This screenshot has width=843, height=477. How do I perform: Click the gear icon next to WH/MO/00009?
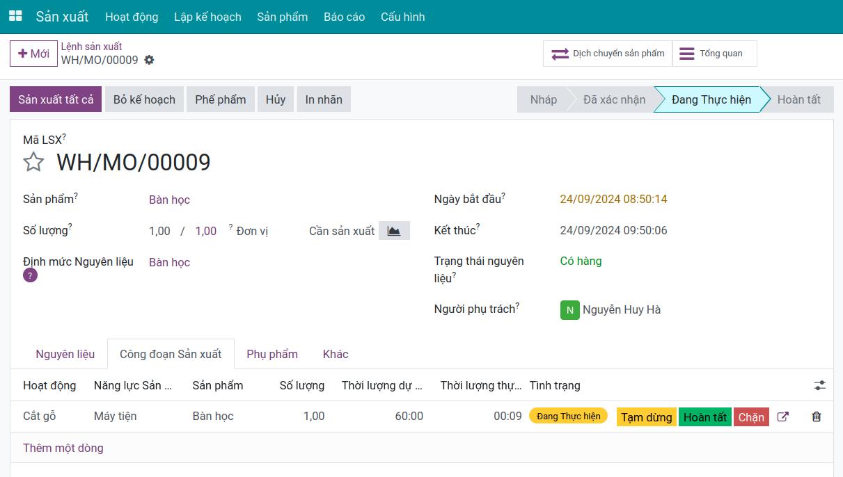pyautogui.click(x=149, y=60)
